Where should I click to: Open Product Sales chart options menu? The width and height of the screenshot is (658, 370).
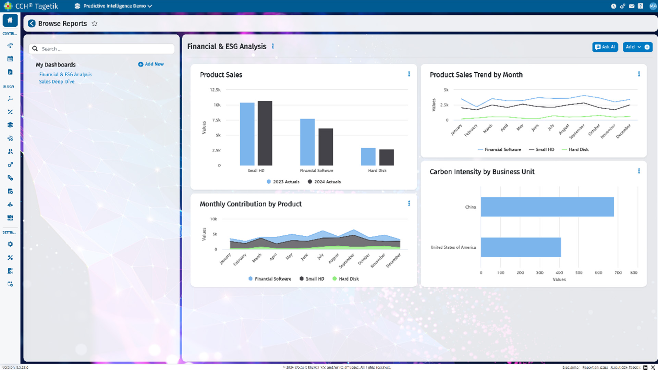pyautogui.click(x=409, y=74)
